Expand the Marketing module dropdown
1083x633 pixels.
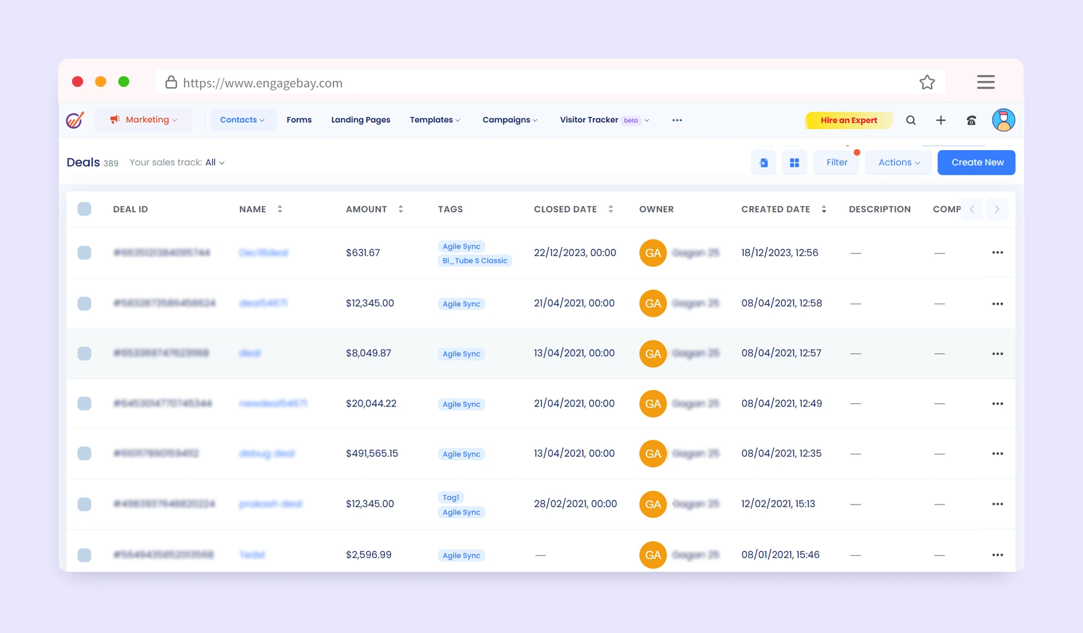point(144,120)
